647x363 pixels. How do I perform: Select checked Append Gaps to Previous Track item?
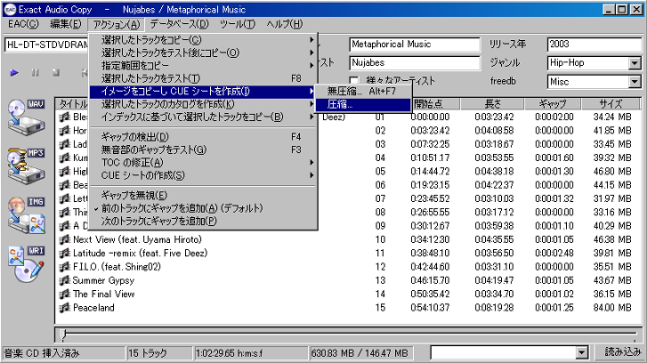[204, 208]
